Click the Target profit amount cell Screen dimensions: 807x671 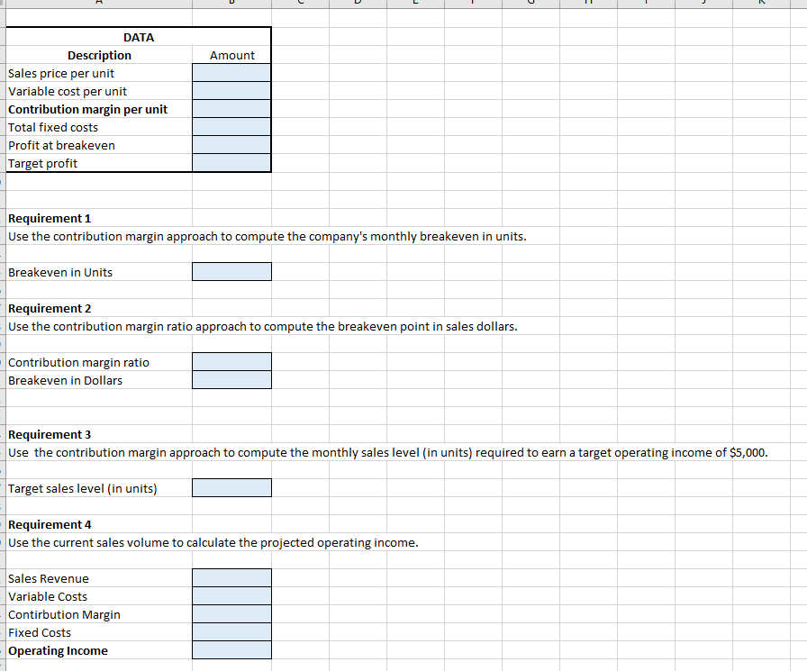(x=231, y=163)
